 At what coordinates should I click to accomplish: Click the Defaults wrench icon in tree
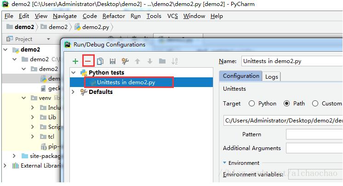click(x=84, y=92)
